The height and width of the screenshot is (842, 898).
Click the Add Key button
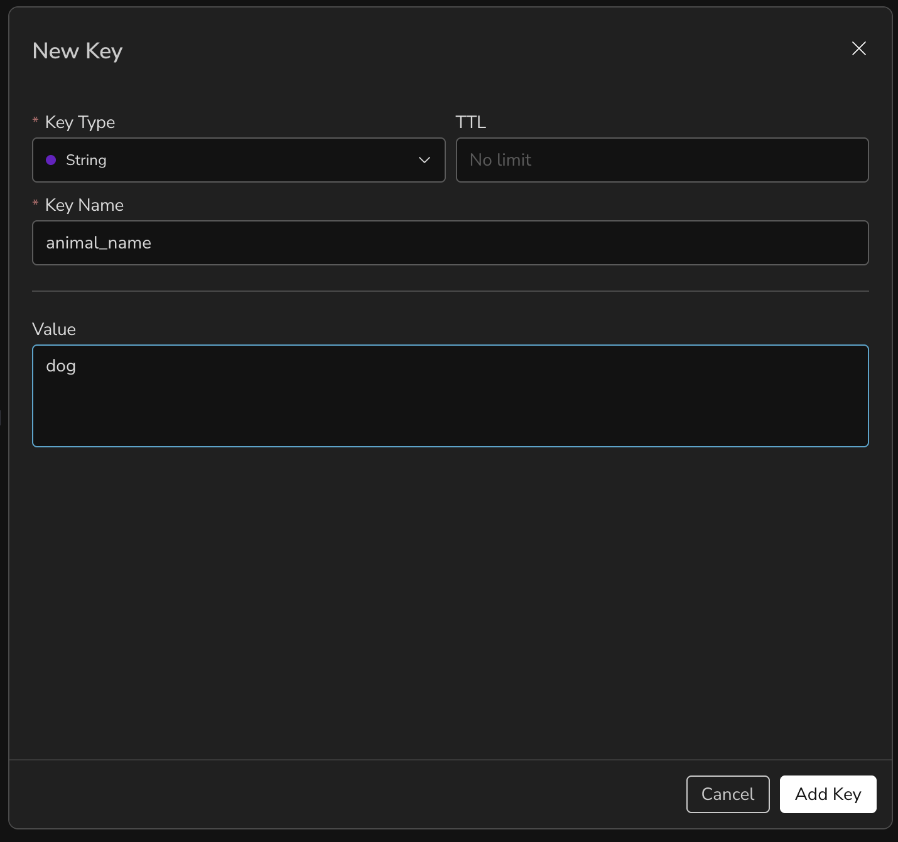point(828,794)
